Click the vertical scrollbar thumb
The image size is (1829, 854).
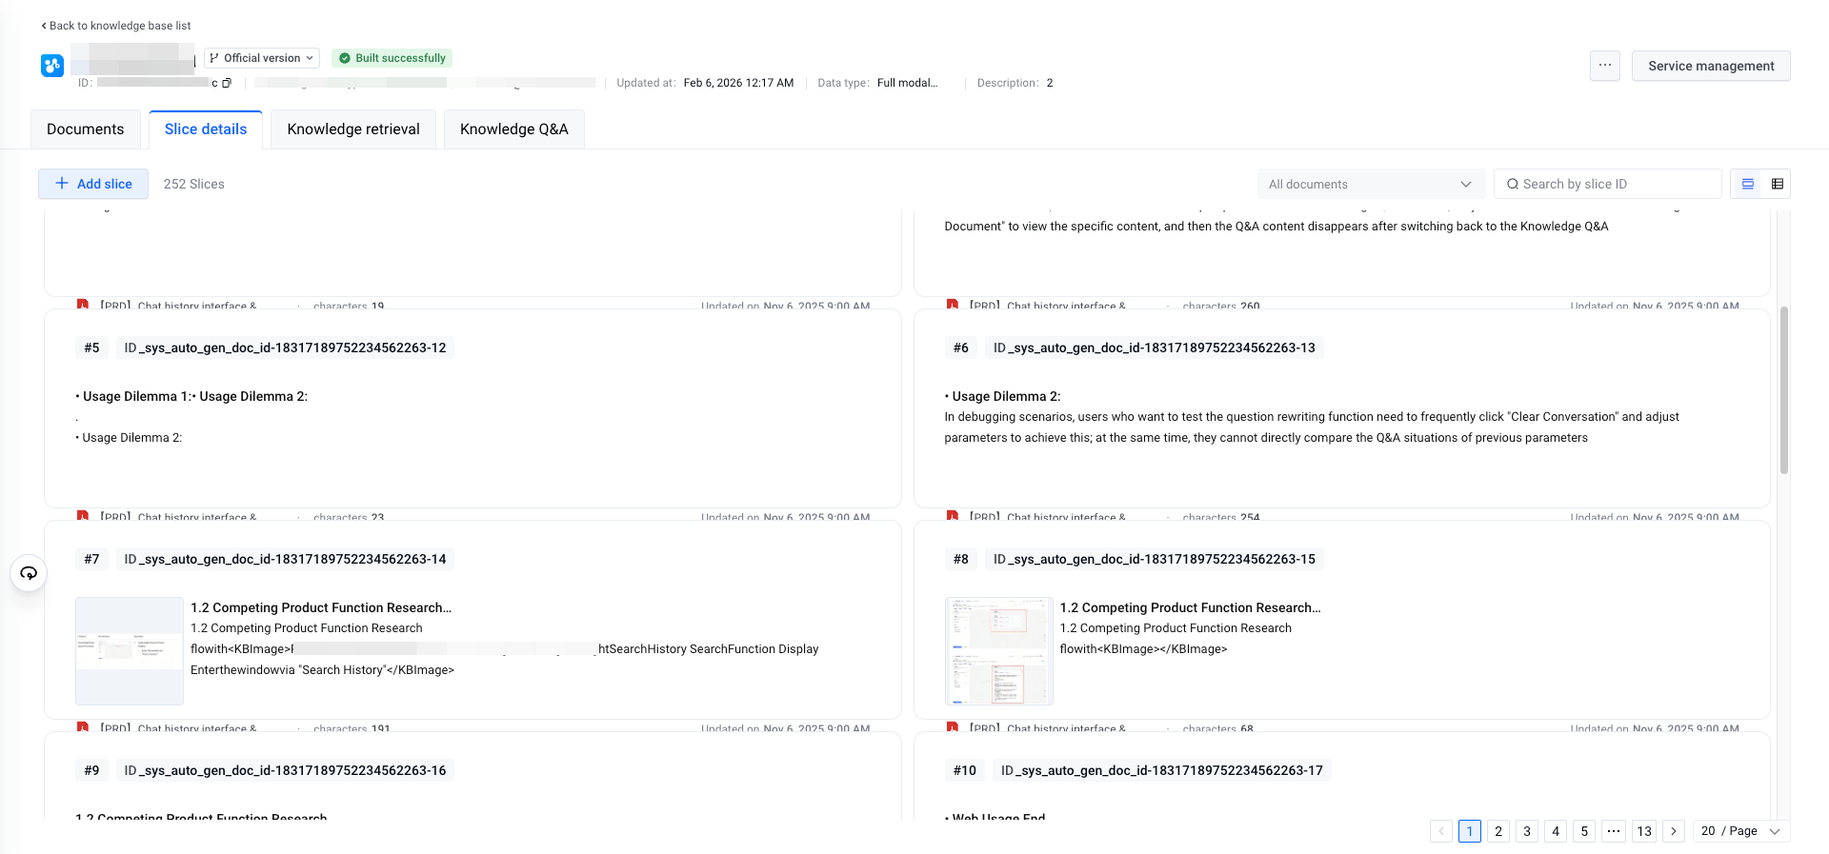pos(1784,390)
